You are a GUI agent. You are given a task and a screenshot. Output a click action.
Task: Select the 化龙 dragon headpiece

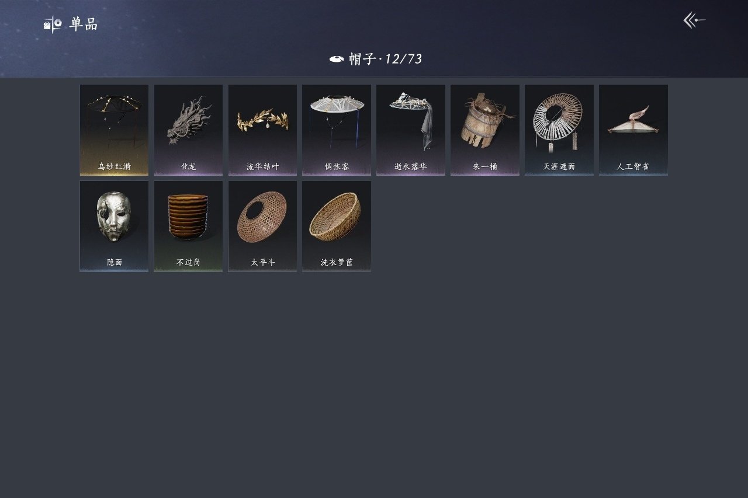(x=188, y=130)
